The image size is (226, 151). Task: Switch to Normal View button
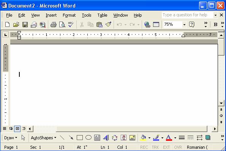click(x=5, y=128)
